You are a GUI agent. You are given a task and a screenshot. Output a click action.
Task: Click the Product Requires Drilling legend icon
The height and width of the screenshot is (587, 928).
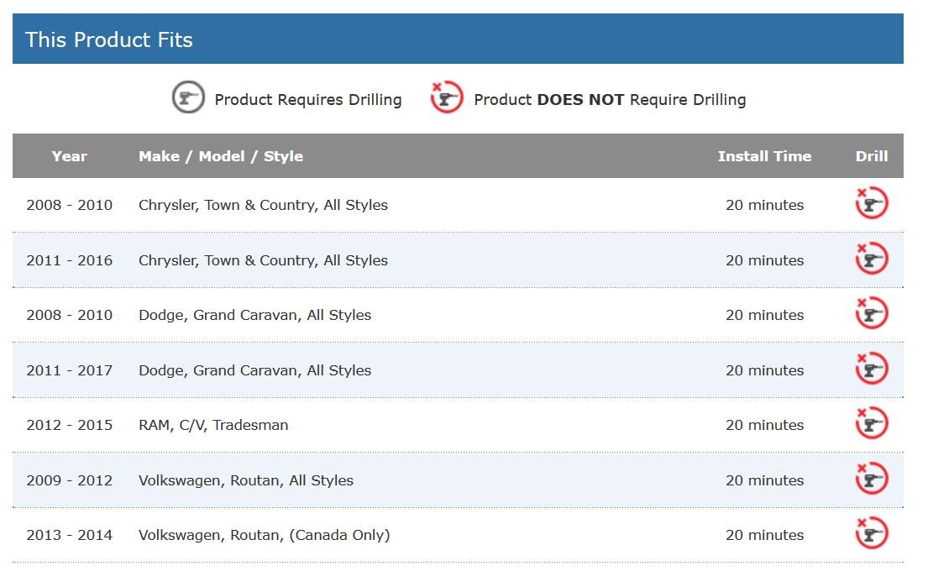[x=188, y=98]
